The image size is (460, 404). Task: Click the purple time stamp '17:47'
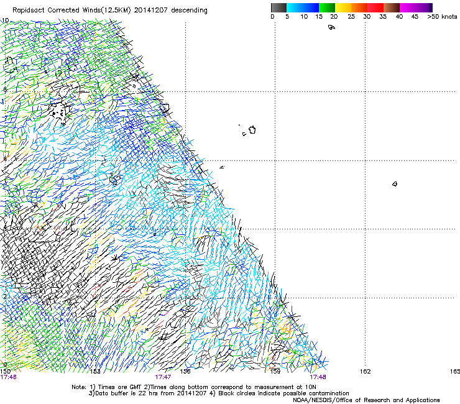pyautogui.click(x=163, y=377)
